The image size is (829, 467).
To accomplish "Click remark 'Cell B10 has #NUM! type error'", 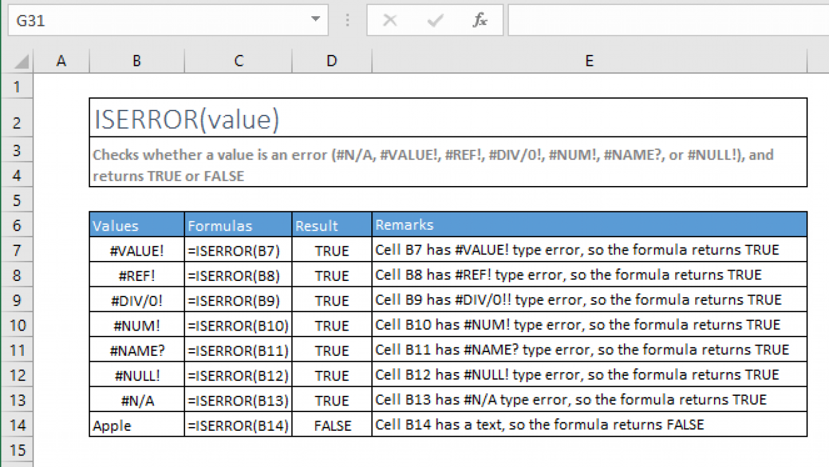I will click(x=589, y=325).
